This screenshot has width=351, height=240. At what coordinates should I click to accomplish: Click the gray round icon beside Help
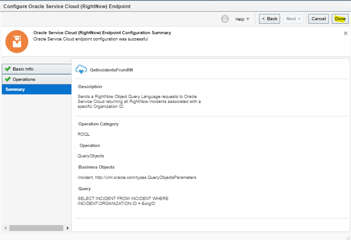point(225,19)
